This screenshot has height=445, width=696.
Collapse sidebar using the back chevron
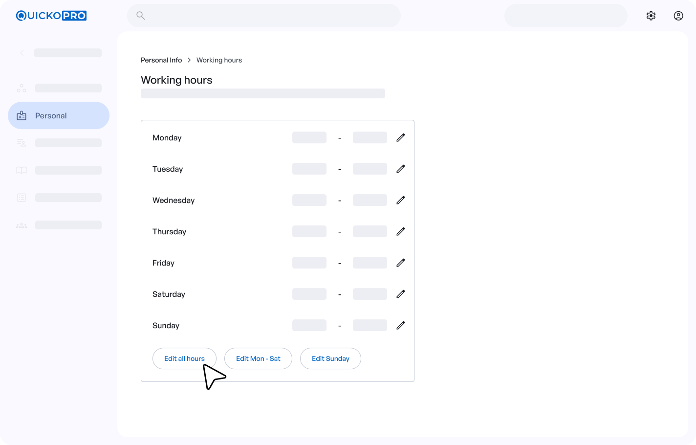22,53
